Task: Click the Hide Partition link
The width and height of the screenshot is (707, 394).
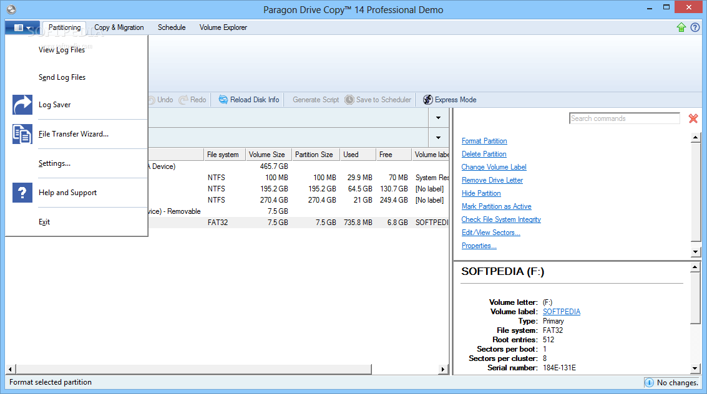Action: pyautogui.click(x=481, y=193)
